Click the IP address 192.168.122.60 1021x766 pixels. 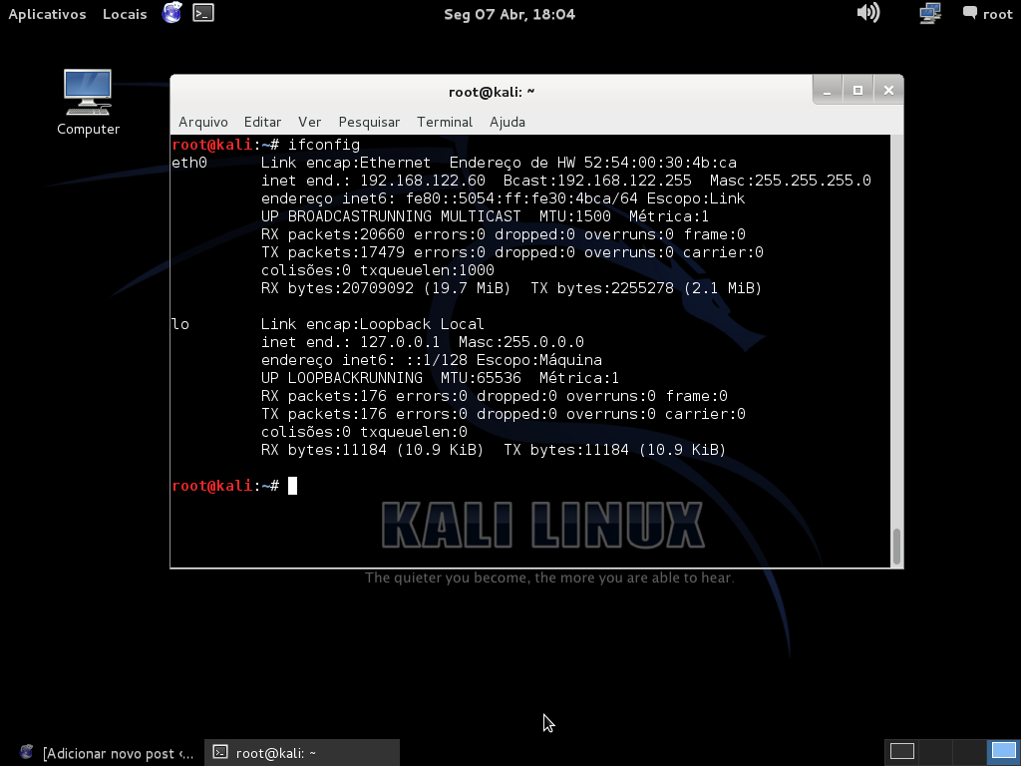(x=423, y=181)
